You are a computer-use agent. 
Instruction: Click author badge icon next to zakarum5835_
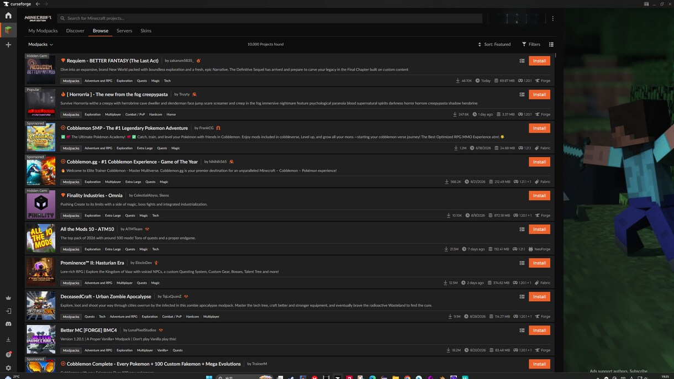(198, 61)
